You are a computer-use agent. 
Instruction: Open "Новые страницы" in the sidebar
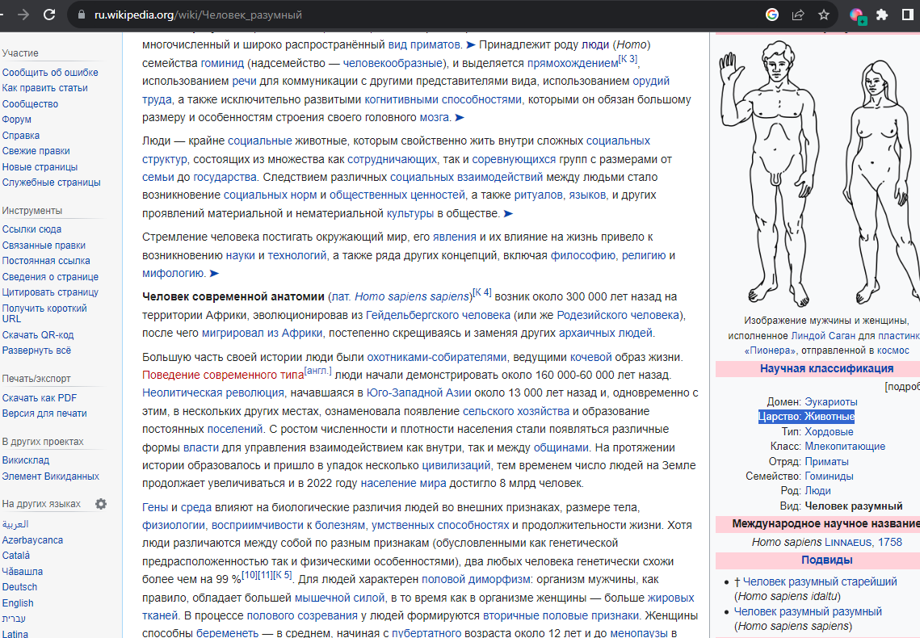pyautogui.click(x=40, y=166)
